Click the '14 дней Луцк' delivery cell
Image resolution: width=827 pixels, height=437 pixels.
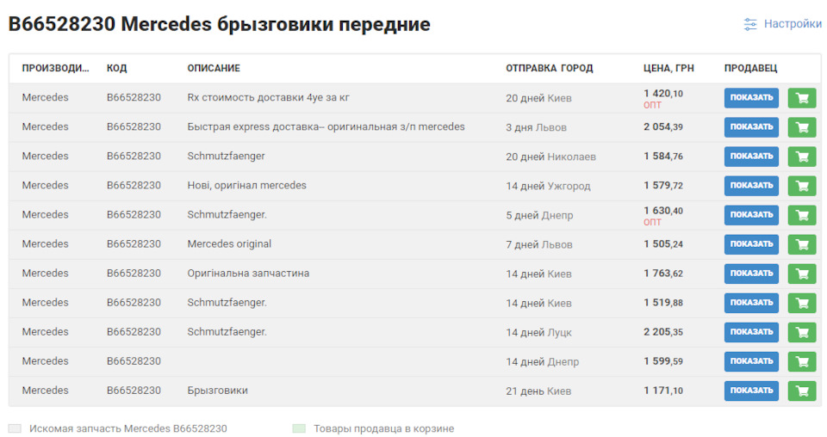538,332
